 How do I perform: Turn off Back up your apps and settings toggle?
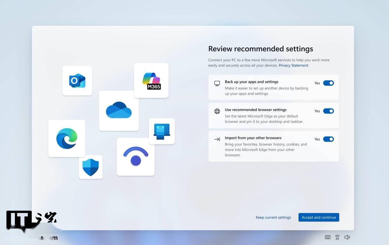coord(328,83)
